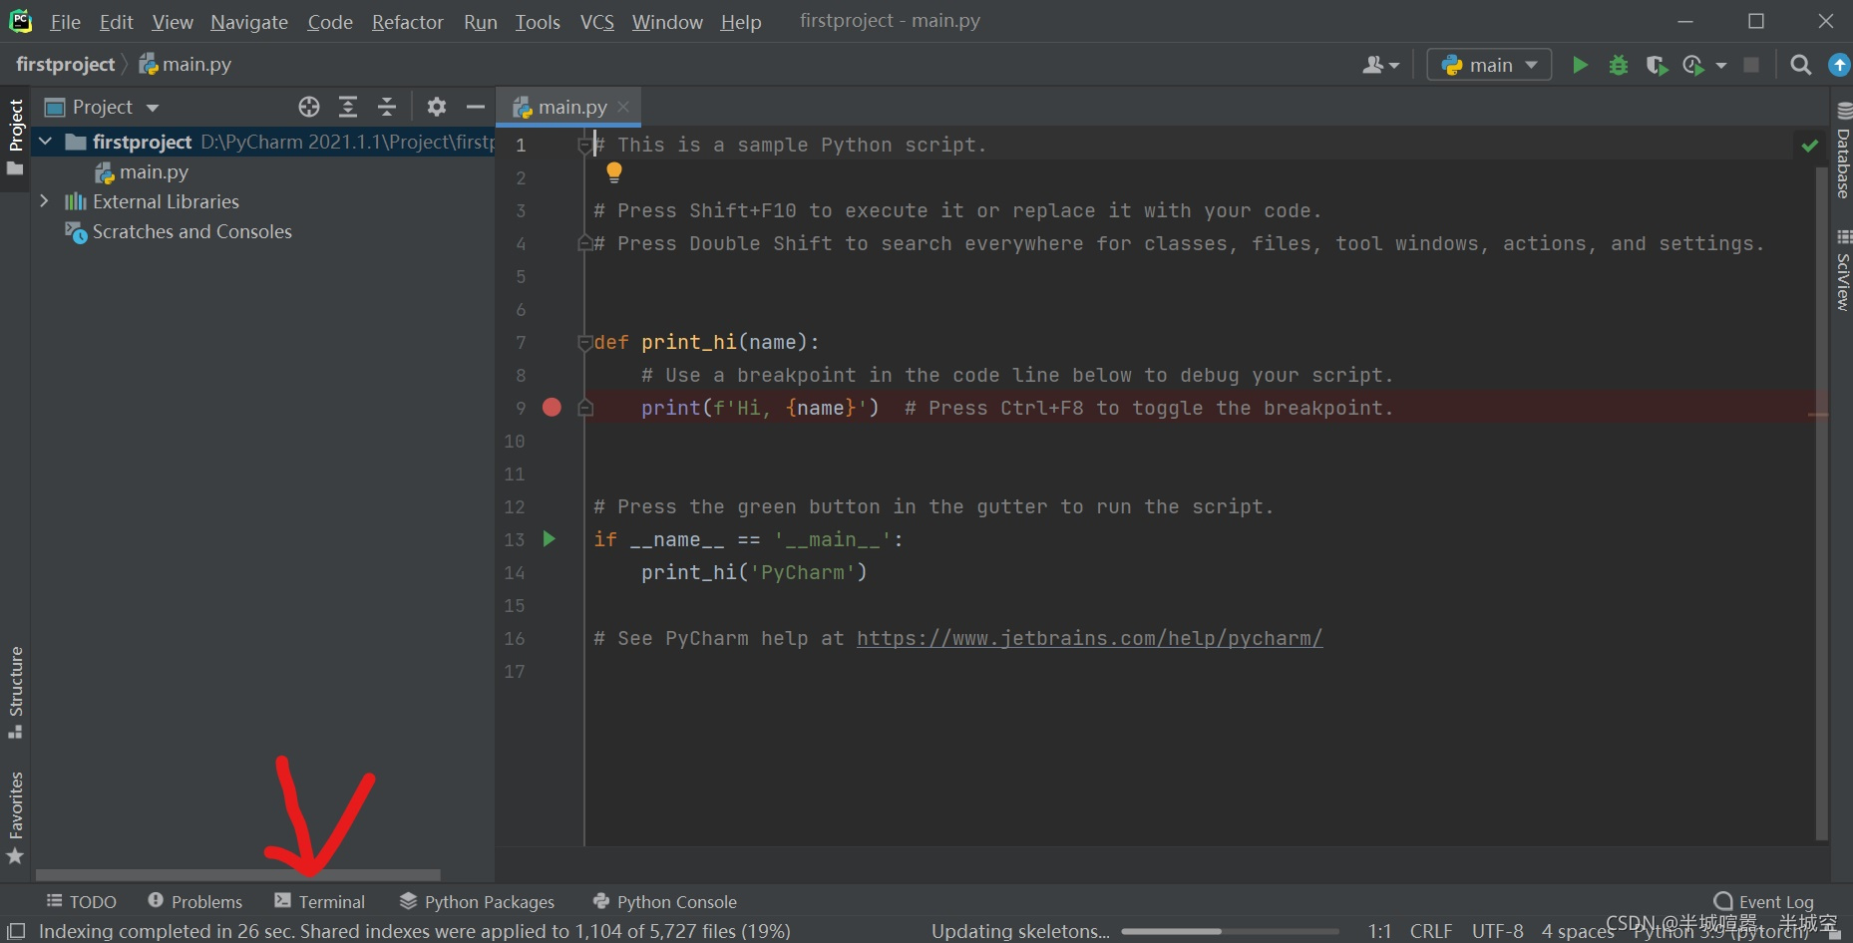The width and height of the screenshot is (1853, 943).
Task: Click the stop square button in toolbar
Action: 1751,65
